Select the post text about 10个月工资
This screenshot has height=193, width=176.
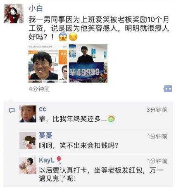pyautogui.click(x=99, y=28)
